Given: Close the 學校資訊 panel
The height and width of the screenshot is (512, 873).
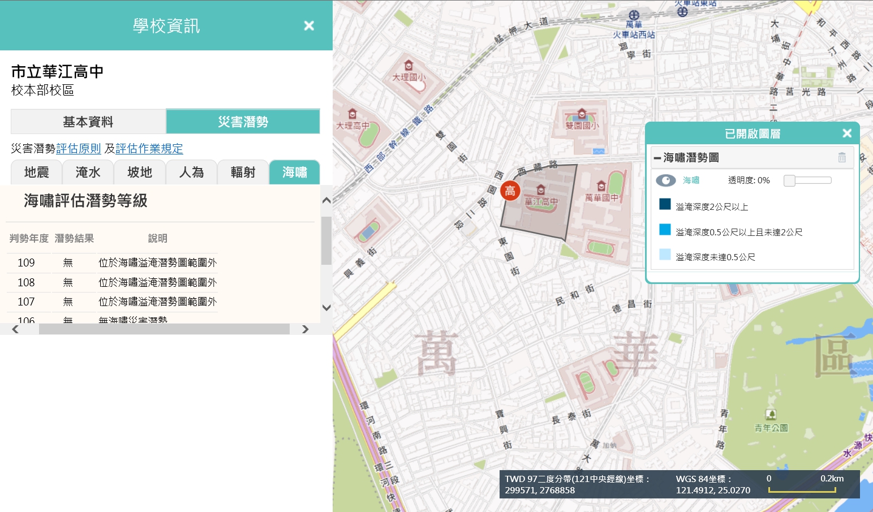Looking at the screenshot, I should [x=309, y=25].
